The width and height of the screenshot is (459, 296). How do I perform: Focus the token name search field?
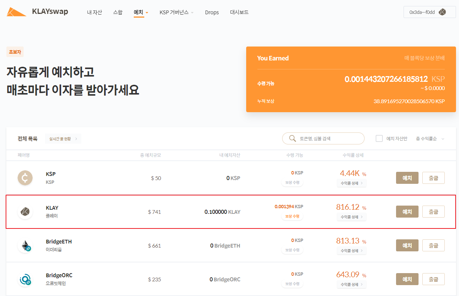tap(330, 138)
